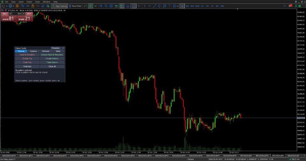The width and height of the screenshot is (306, 161).
Task: Click the 0.01 volume input field
Action: pos(17,14)
